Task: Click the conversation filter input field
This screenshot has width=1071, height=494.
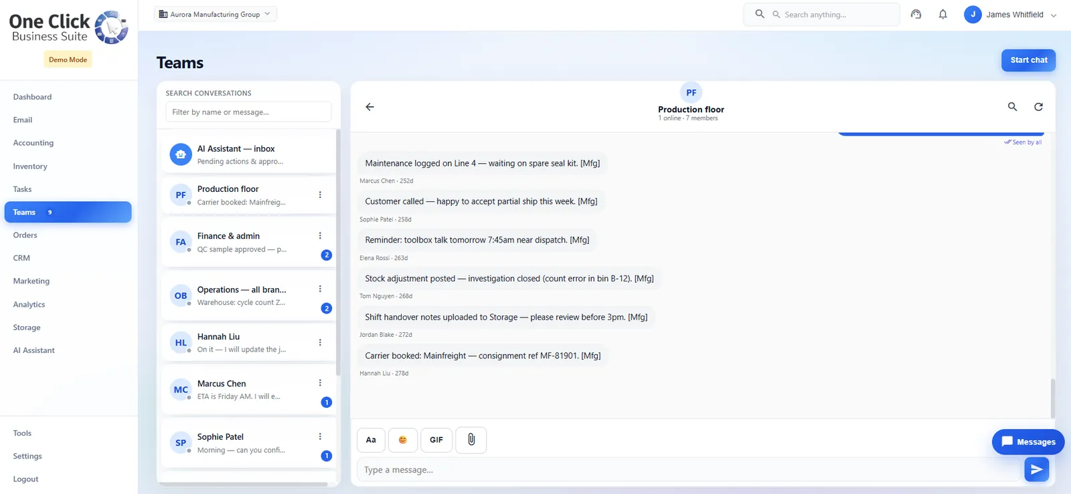Action: pyautogui.click(x=248, y=112)
